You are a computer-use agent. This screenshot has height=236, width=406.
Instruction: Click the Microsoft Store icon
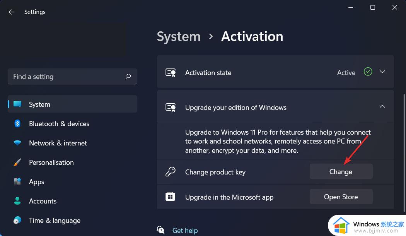[170, 197]
